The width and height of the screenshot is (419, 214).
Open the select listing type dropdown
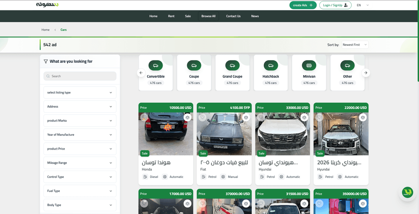(80, 92)
